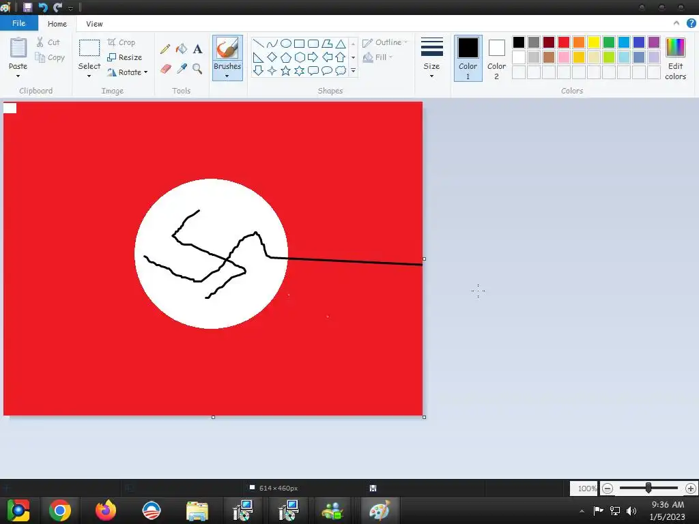Pick the purple palette swatch
The width and height of the screenshot is (699, 524).
[x=654, y=42]
